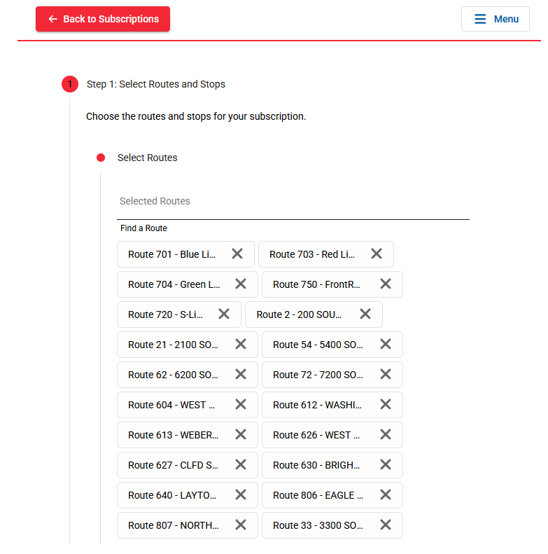This screenshot has width=548, height=554.
Task: Click the back arrow icon
Action: pos(53,19)
